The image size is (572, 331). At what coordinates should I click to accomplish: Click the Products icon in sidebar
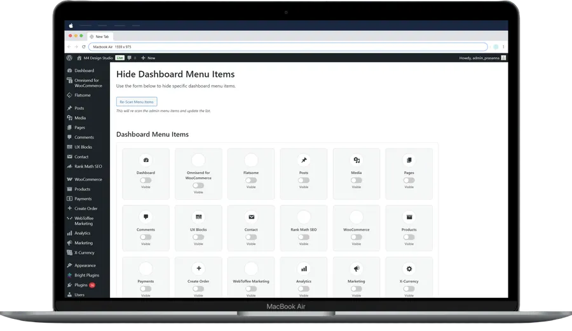pyautogui.click(x=69, y=189)
